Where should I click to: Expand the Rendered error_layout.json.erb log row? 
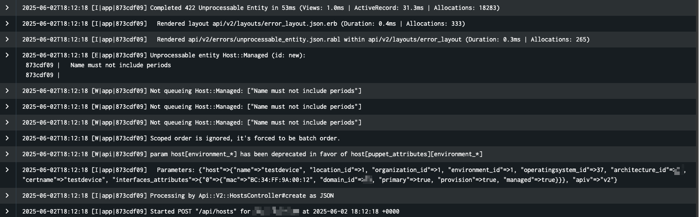coord(7,24)
